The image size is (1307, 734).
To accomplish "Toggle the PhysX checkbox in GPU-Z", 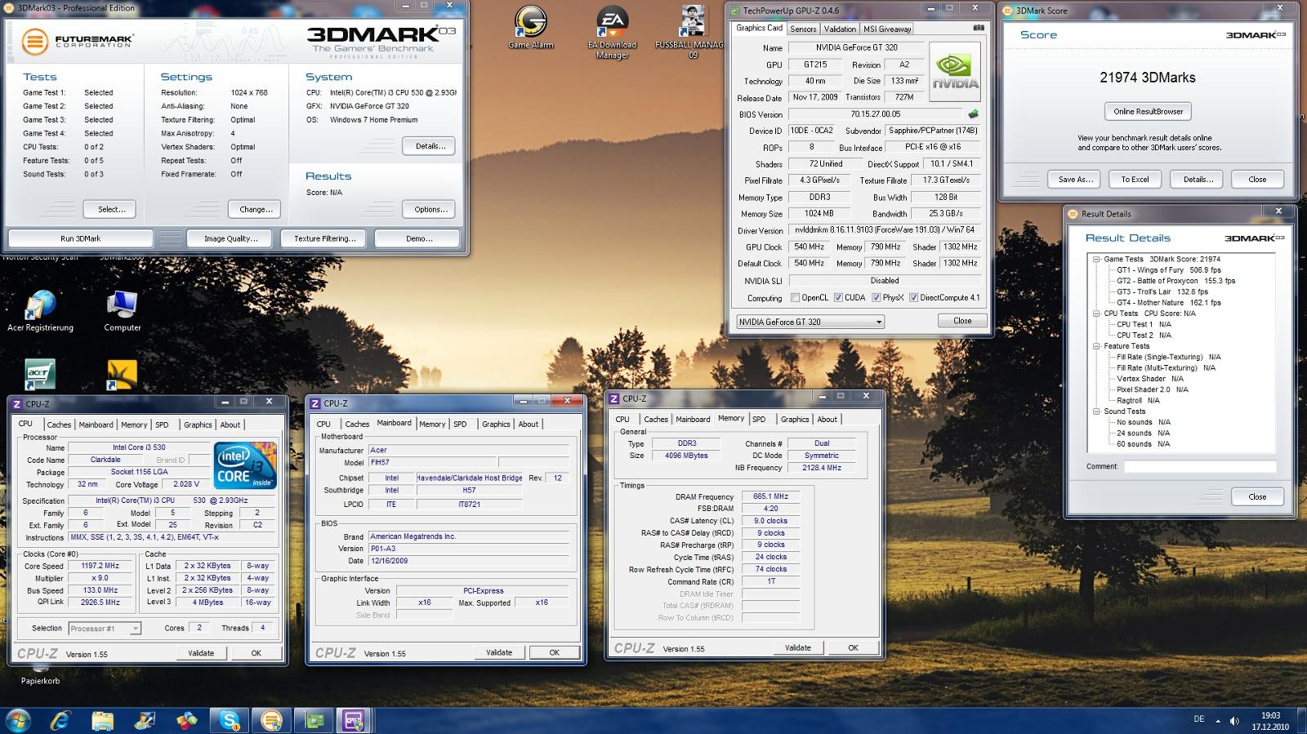I will 876,298.
